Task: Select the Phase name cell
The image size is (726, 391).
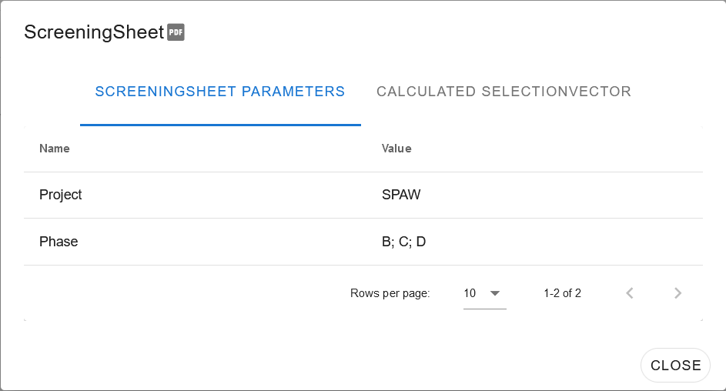Action: point(59,242)
